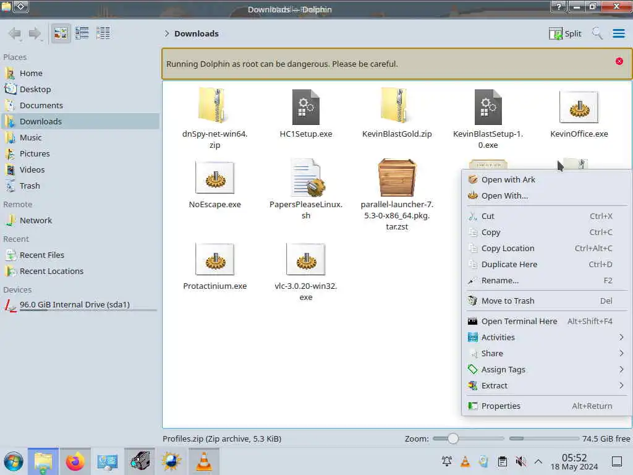This screenshot has height=475, width=633.
Task: Select NoEscape.exe file icon
Action: pyautogui.click(x=215, y=178)
